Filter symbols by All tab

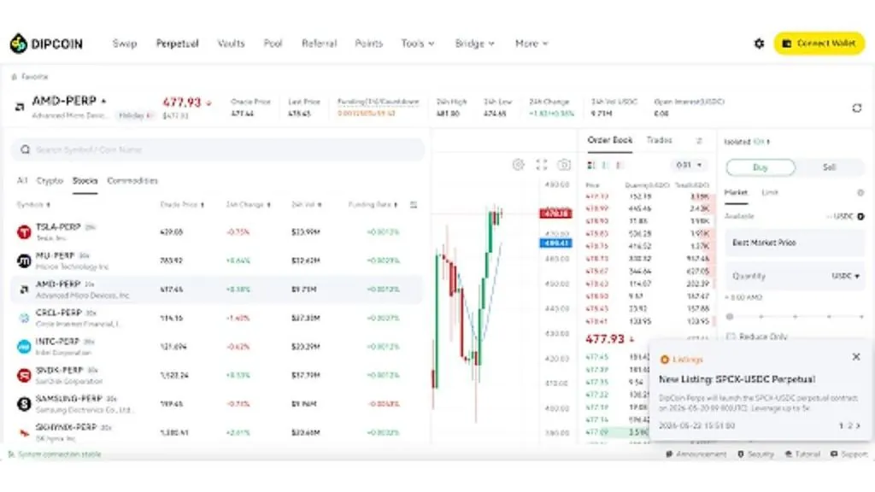click(x=22, y=181)
